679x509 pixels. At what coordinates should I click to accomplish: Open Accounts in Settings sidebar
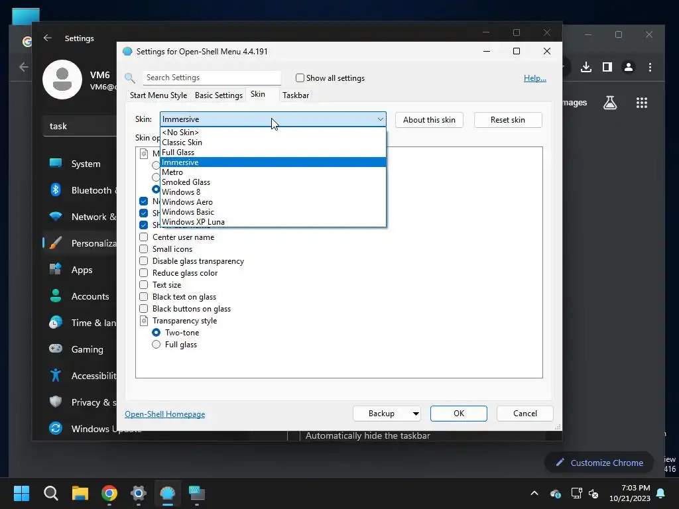click(x=80, y=296)
